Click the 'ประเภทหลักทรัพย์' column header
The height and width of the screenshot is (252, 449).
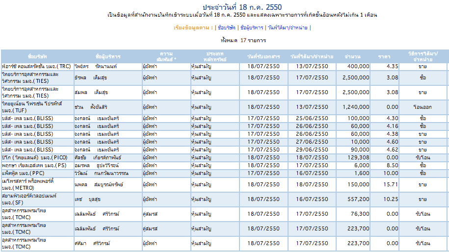click(x=215, y=56)
